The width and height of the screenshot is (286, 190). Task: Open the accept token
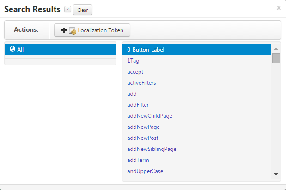pyautogui.click(x=135, y=72)
